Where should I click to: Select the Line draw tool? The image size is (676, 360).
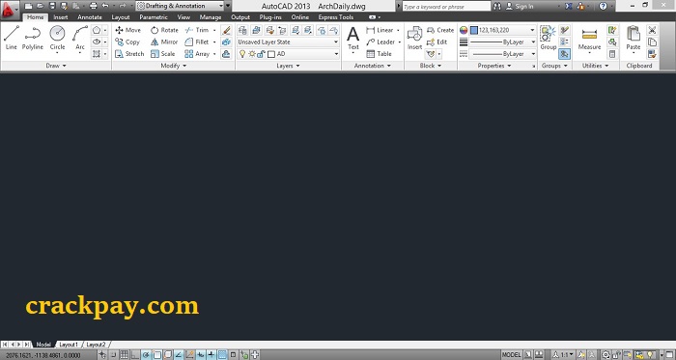[12, 38]
